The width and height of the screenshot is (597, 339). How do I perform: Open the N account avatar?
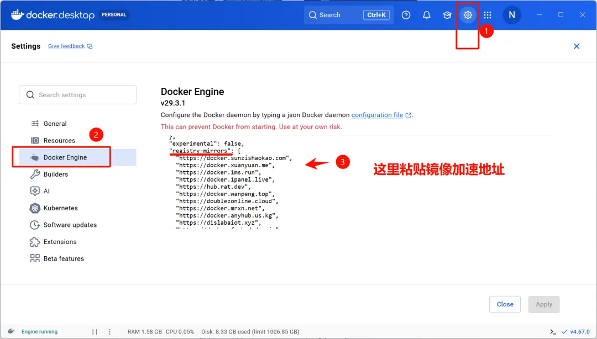tap(512, 15)
